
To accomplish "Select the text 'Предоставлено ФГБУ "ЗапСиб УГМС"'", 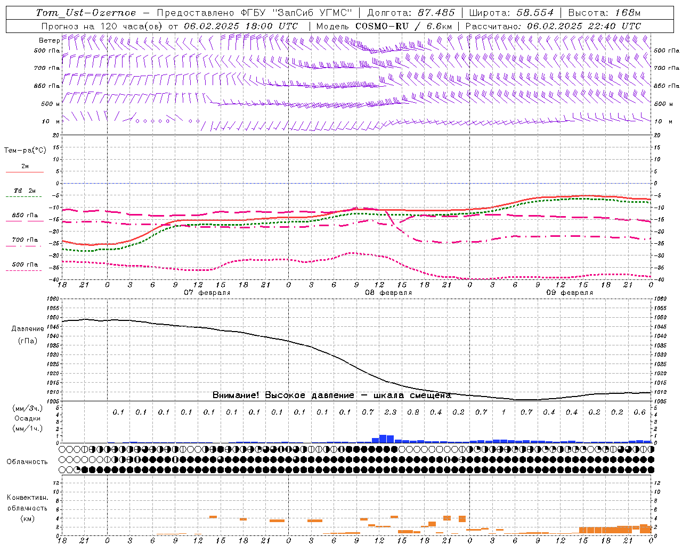I will (x=254, y=13).
